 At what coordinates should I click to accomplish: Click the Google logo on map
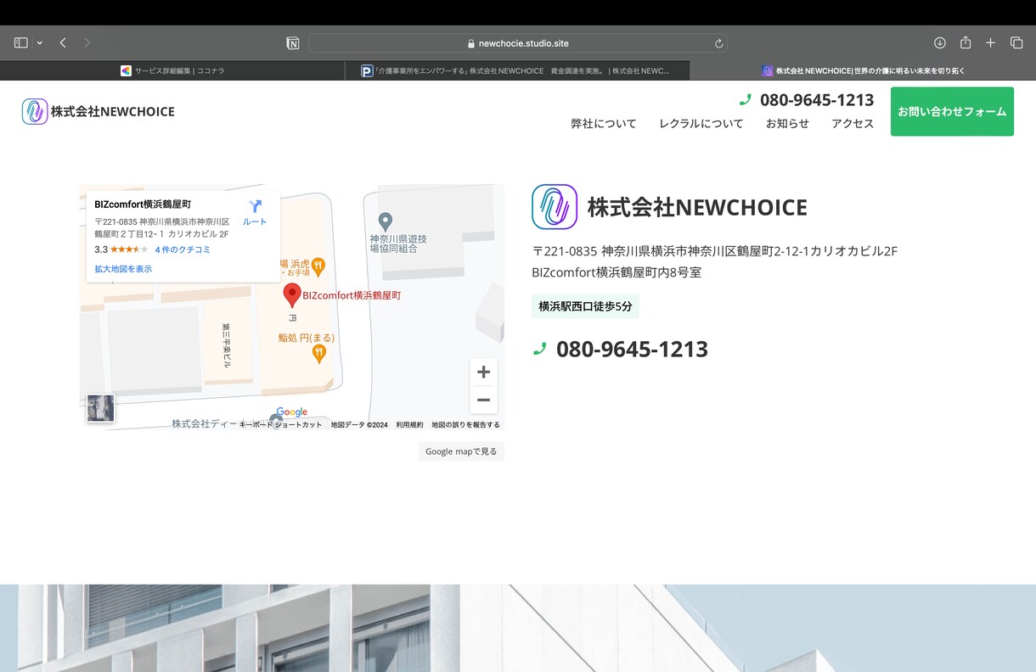(291, 412)
